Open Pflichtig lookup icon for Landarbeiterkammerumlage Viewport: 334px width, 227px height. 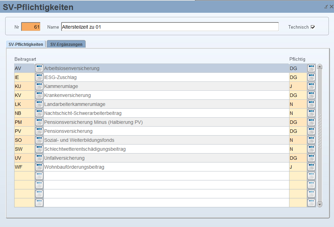coord(311,104)
